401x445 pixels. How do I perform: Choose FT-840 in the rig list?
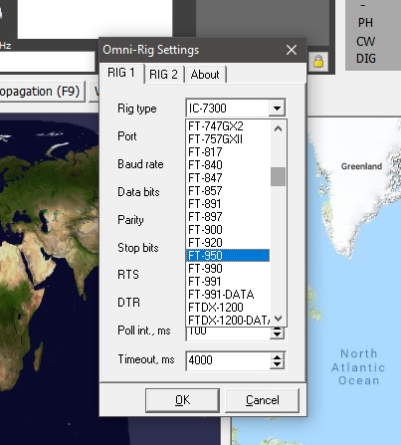228,165
